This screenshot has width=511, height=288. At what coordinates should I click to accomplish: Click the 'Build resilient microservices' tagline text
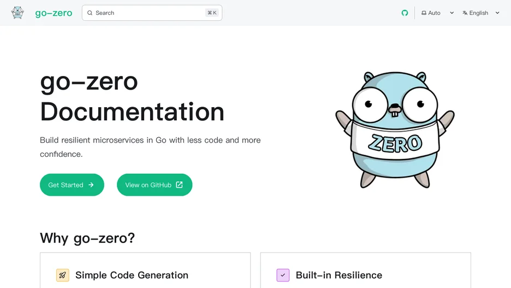150,147
